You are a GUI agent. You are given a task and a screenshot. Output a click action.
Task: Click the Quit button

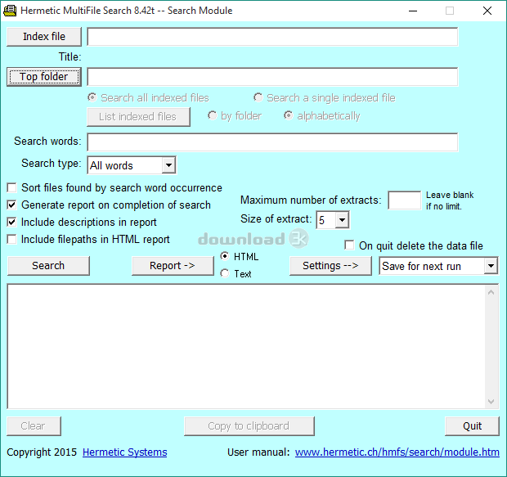(x=472, y=426)
